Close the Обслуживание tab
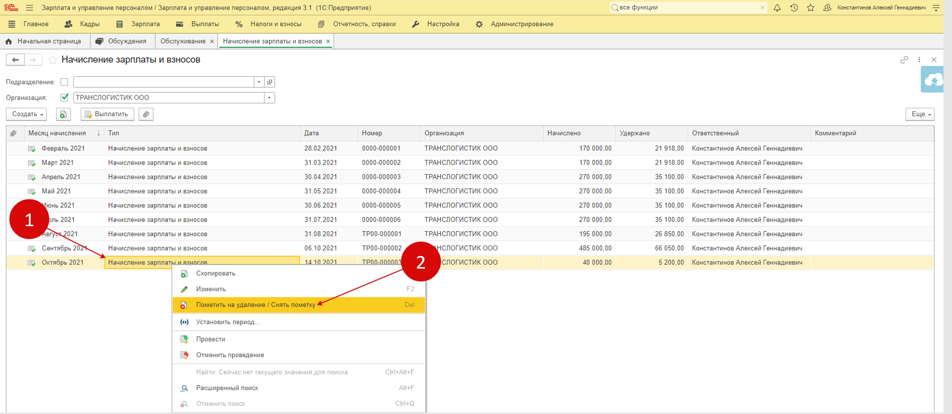This screenshot has width=952, height=414. point(212,41)
